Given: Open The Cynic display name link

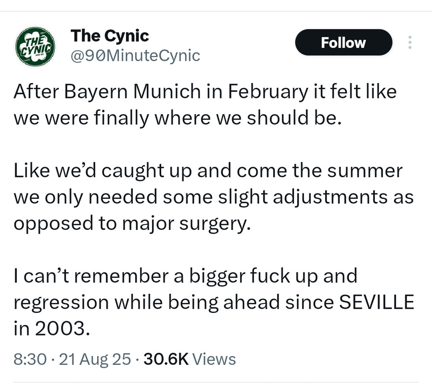Looking at the screenshot, I should point(110,36).
